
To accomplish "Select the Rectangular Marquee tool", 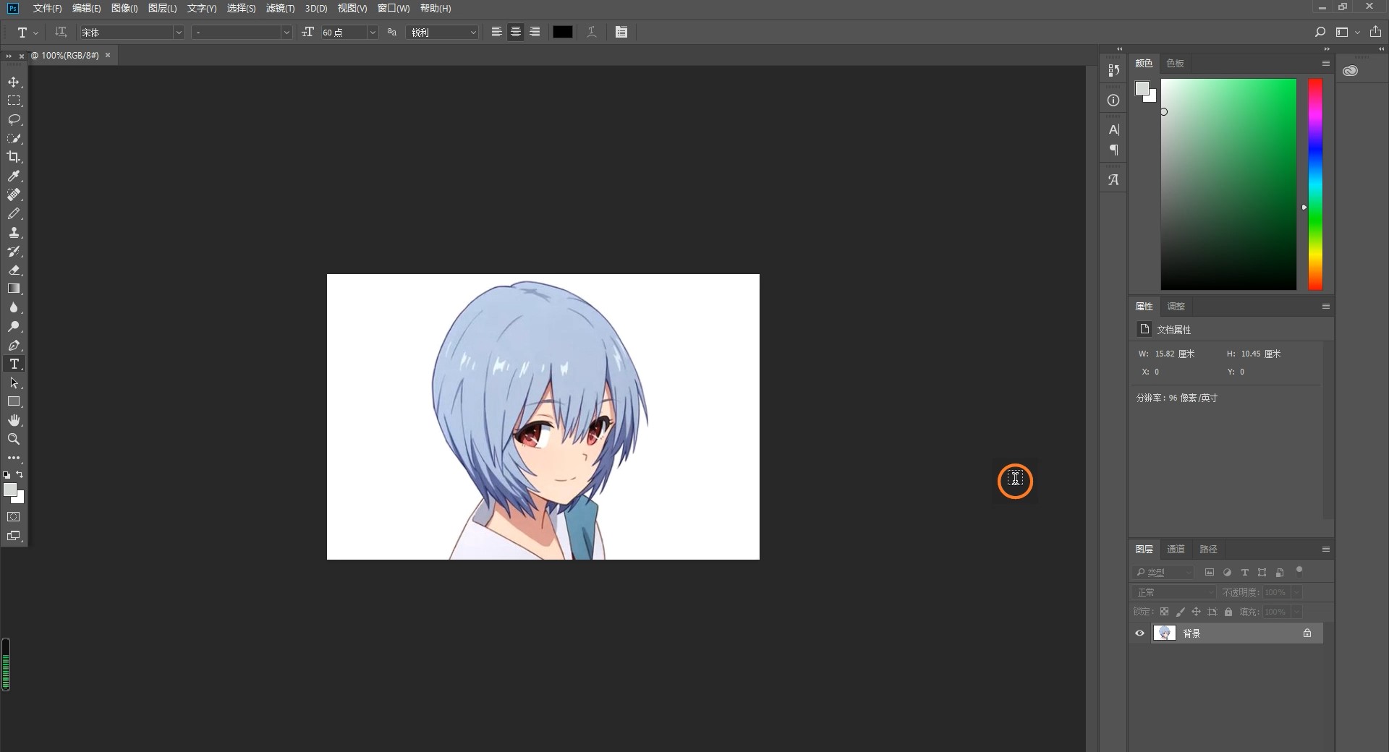I will pyautogui.click(x=14, y=101).
